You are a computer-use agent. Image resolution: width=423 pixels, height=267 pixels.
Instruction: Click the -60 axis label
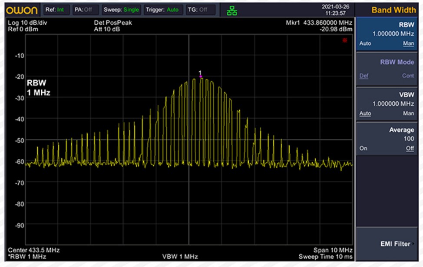pos(20,162)
